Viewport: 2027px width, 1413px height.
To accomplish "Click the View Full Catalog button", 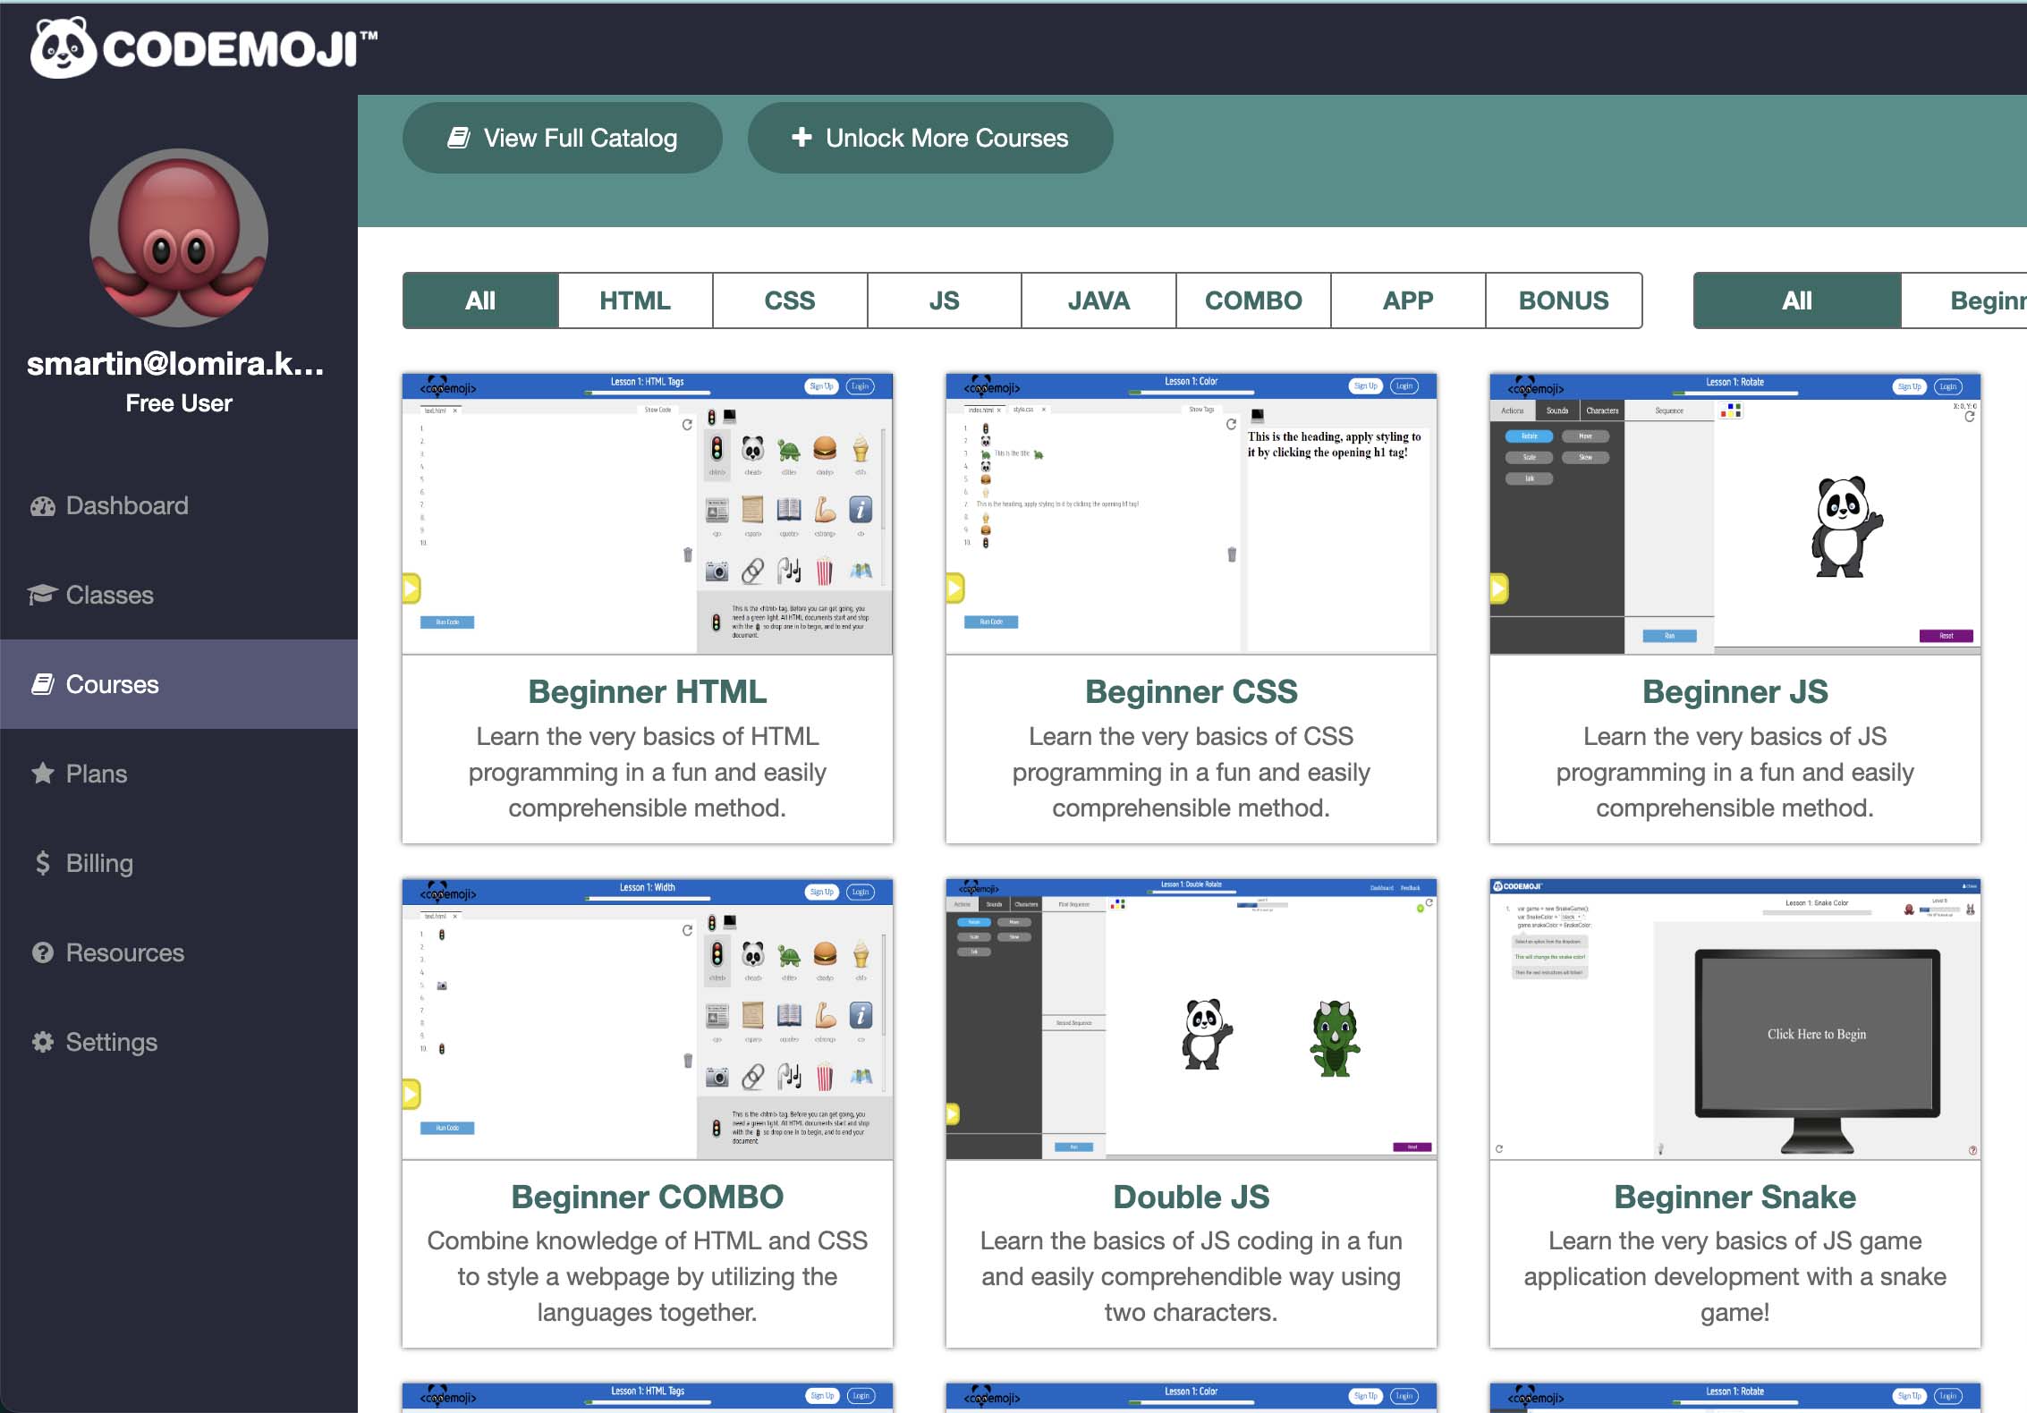I will pos(562,138).
